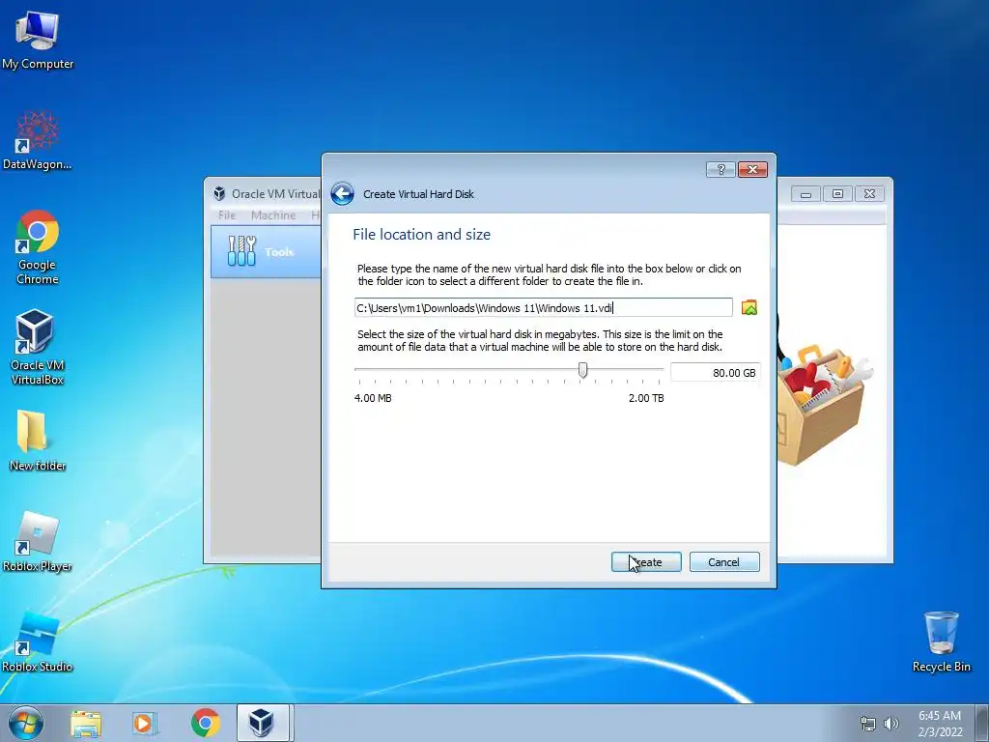Click the folder icon to choose file location

749,308
